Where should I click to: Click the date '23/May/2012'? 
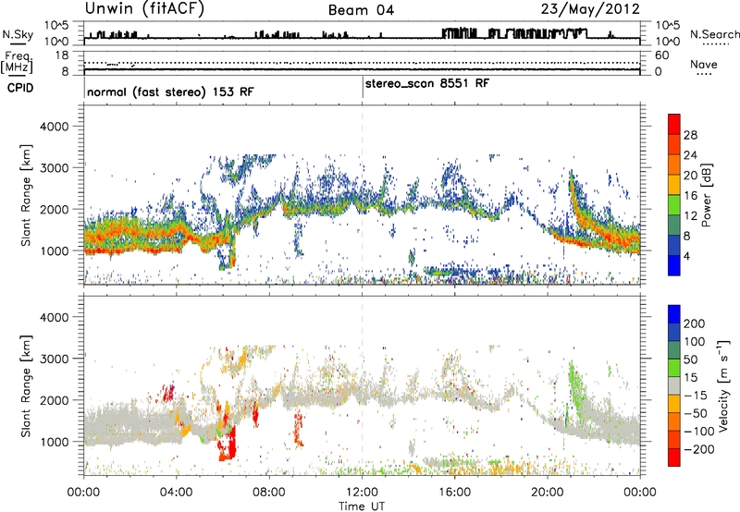click(590, 9)
